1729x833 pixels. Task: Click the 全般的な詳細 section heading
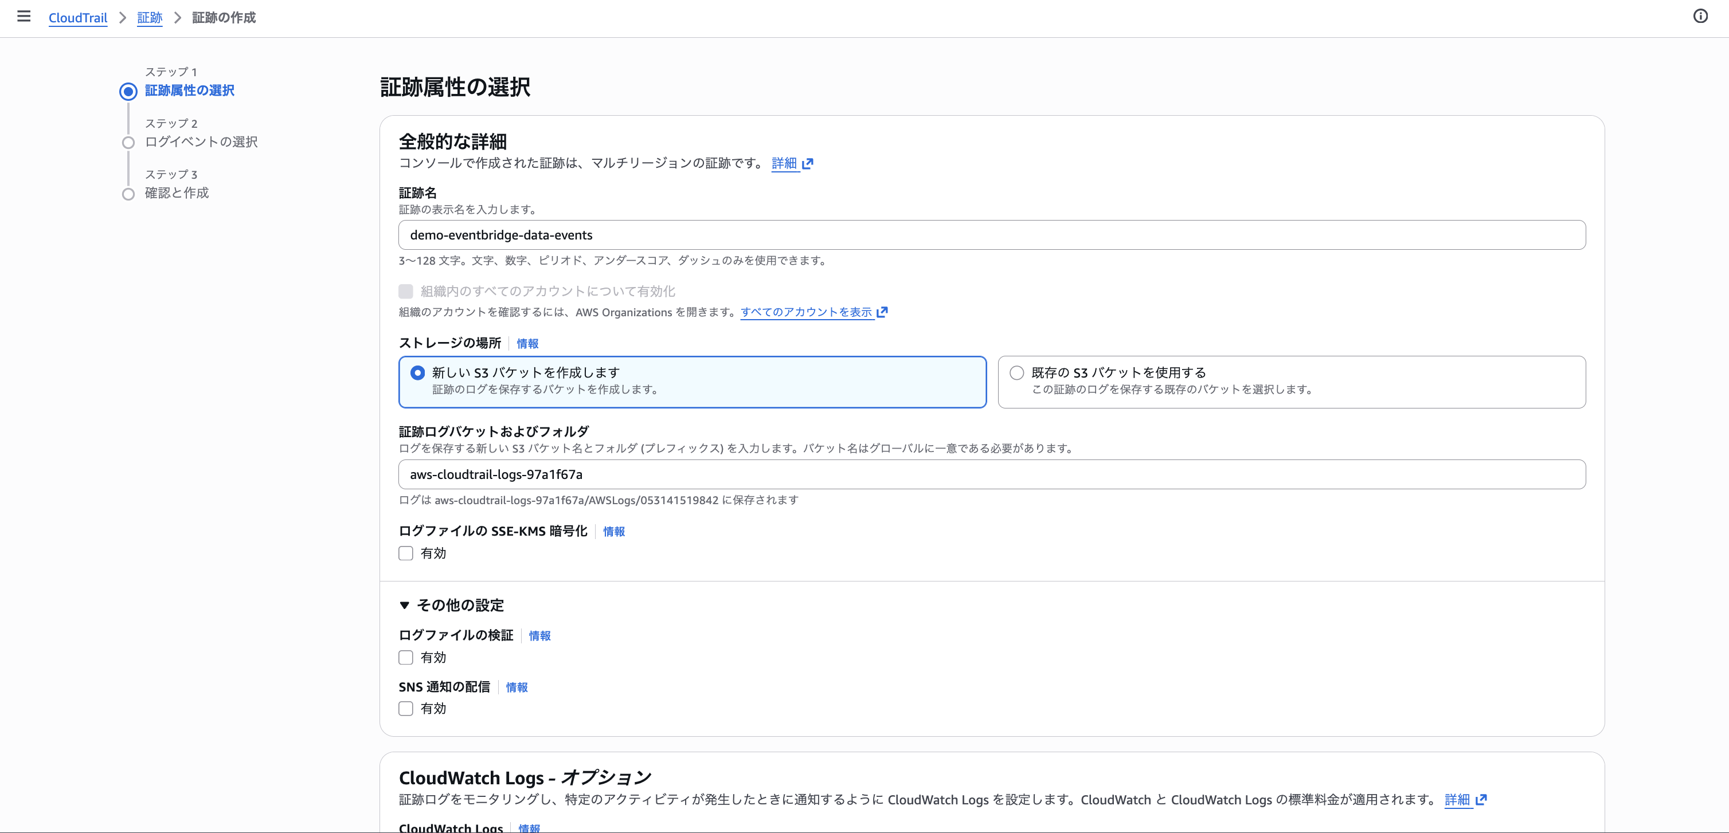(453, 142)
